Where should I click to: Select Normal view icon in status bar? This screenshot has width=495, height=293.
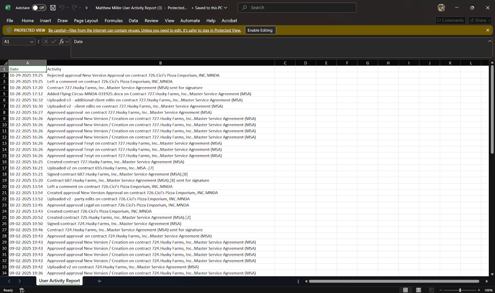[x=405, y=290]
